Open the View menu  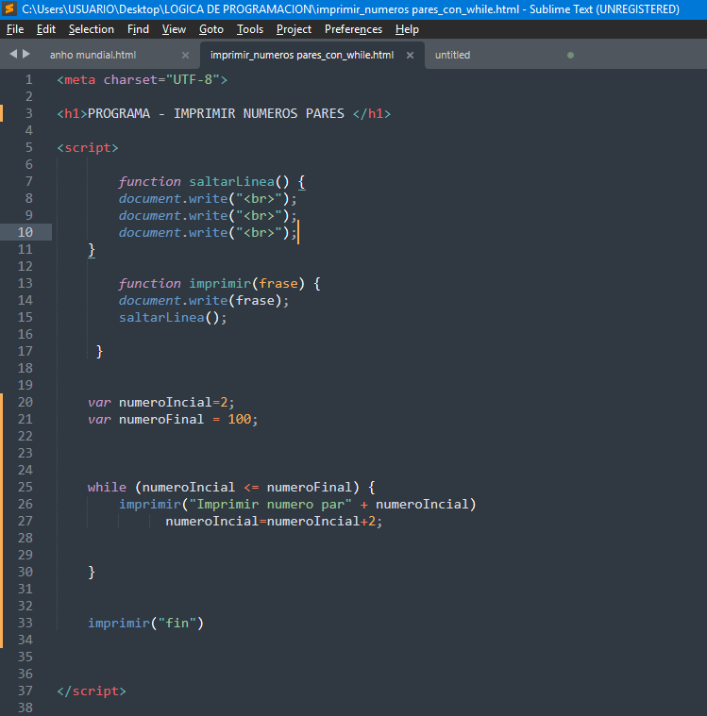[x=174, y=29]
